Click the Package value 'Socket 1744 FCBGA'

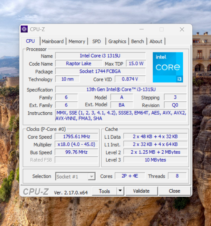point(100,71)
